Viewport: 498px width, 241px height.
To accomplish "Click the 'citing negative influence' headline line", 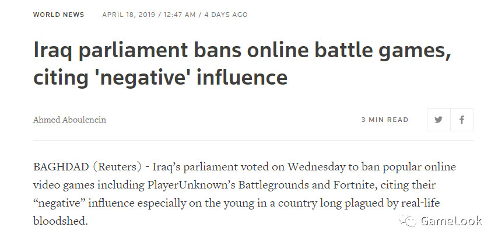I will [160, 77].
